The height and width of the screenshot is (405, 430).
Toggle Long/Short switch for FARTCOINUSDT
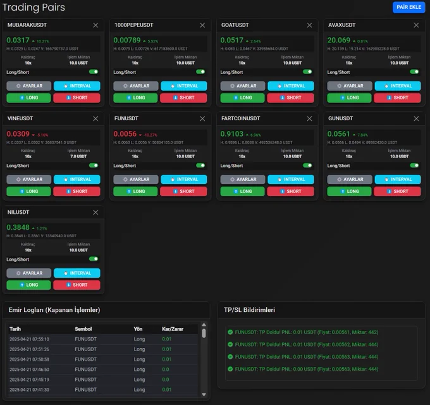click(307, 165)
